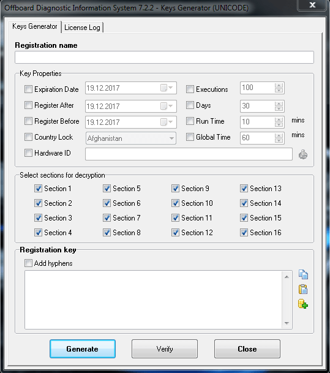Uncheck Section 1
Screen dimensions: 330x373
(x=39, y=189)
